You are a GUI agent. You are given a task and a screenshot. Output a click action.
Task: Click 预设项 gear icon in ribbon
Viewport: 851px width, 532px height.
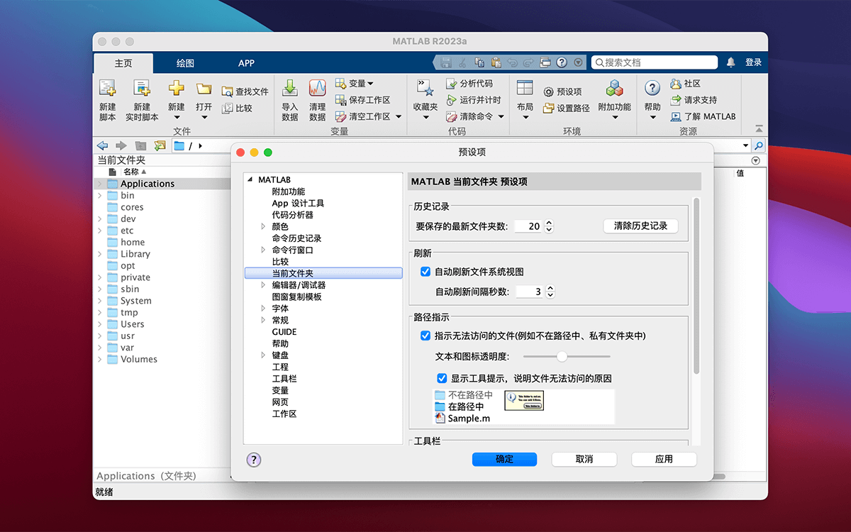[548, 92]
